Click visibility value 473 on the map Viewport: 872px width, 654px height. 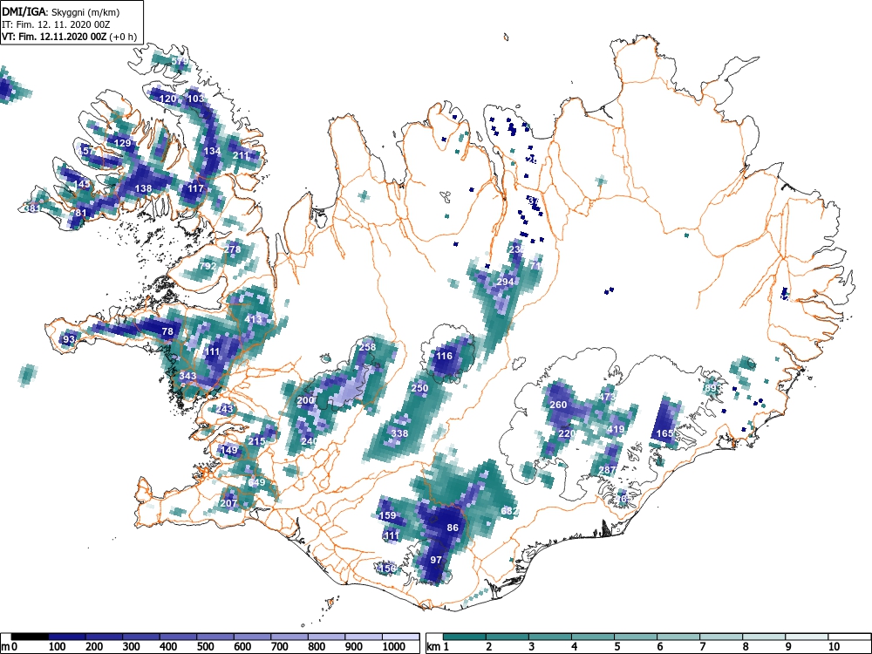coord(607,397)
